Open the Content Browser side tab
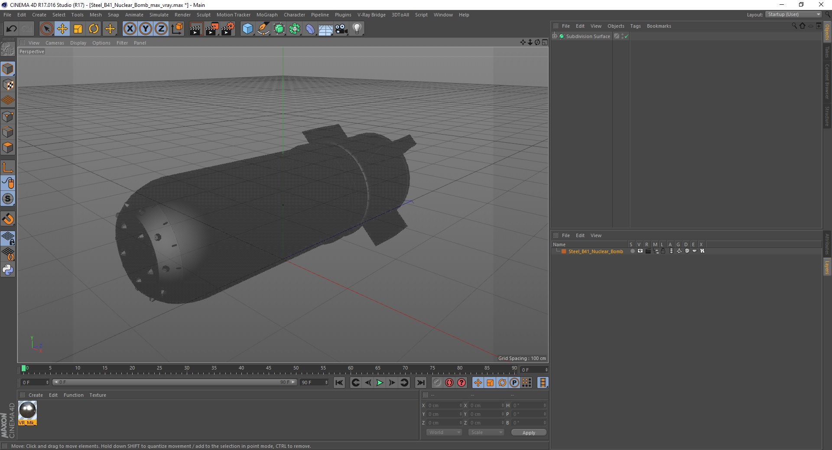 pyautogui.click(x=827, y=81)
